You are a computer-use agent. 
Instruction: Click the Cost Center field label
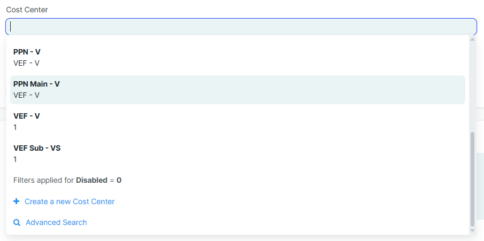27,10
